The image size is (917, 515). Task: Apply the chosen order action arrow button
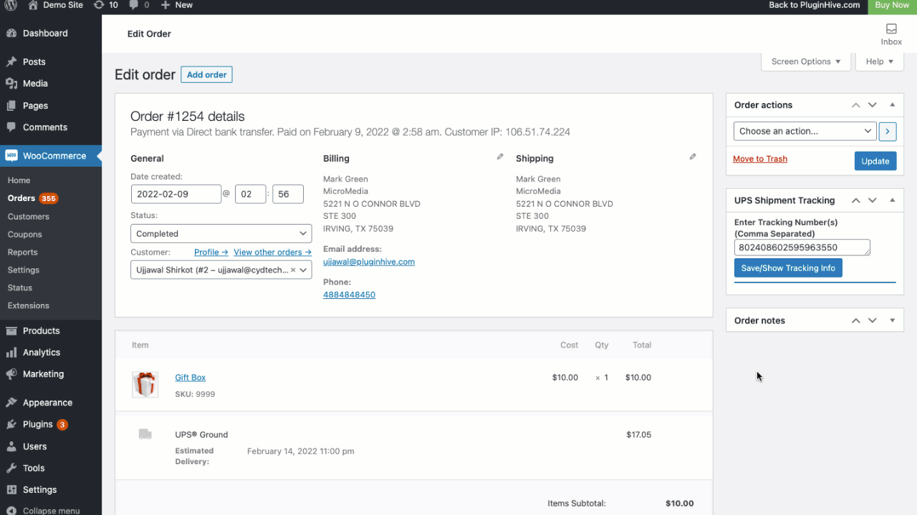pos(888,132)
